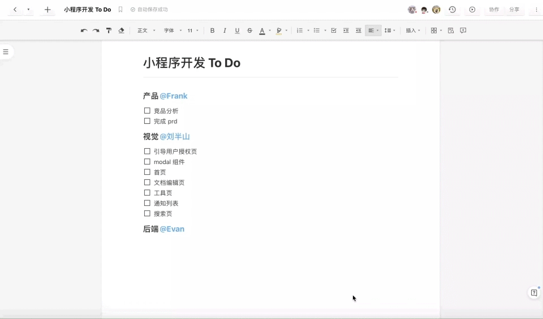Insert a bulleted list

317,31
